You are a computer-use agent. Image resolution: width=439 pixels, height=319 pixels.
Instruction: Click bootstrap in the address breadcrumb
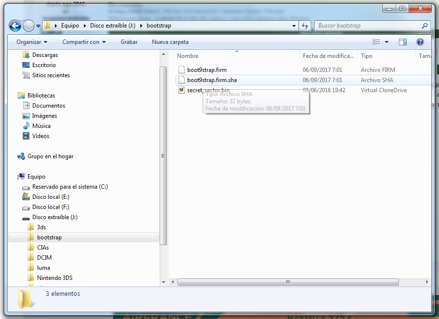pos(159,26)
